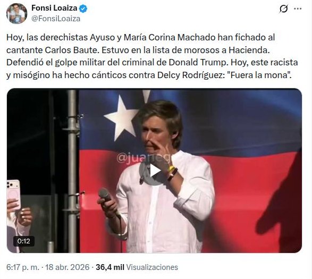
Task: Click the pink smartphone in video corner
Action: pos(13,195)
